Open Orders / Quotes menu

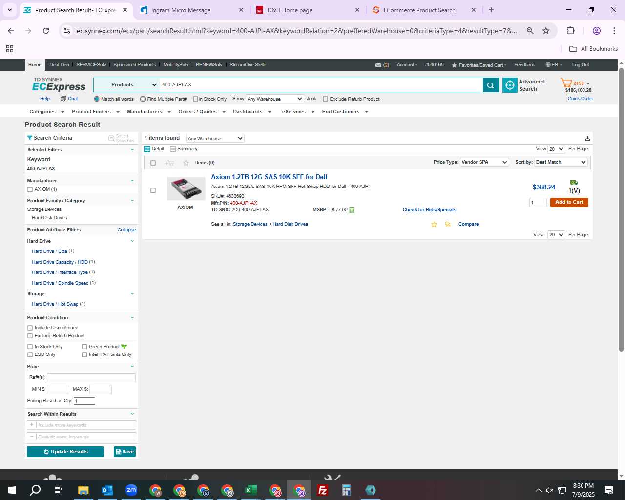201,112
